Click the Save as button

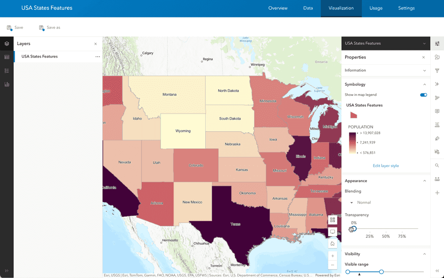point(50,28)
